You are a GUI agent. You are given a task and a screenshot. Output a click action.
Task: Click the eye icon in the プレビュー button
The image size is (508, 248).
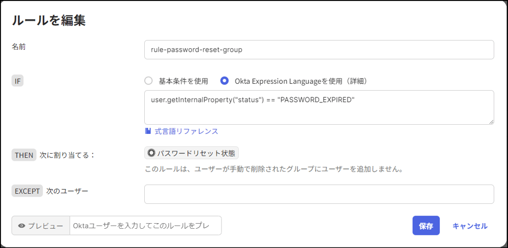click(21, 226)
